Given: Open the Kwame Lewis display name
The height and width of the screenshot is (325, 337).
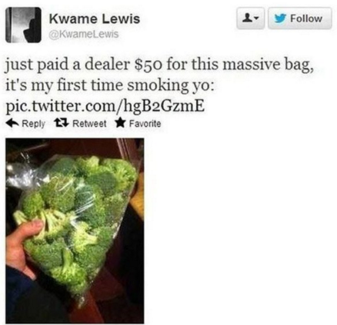Looking at the screenshot, I should point(95,19).
